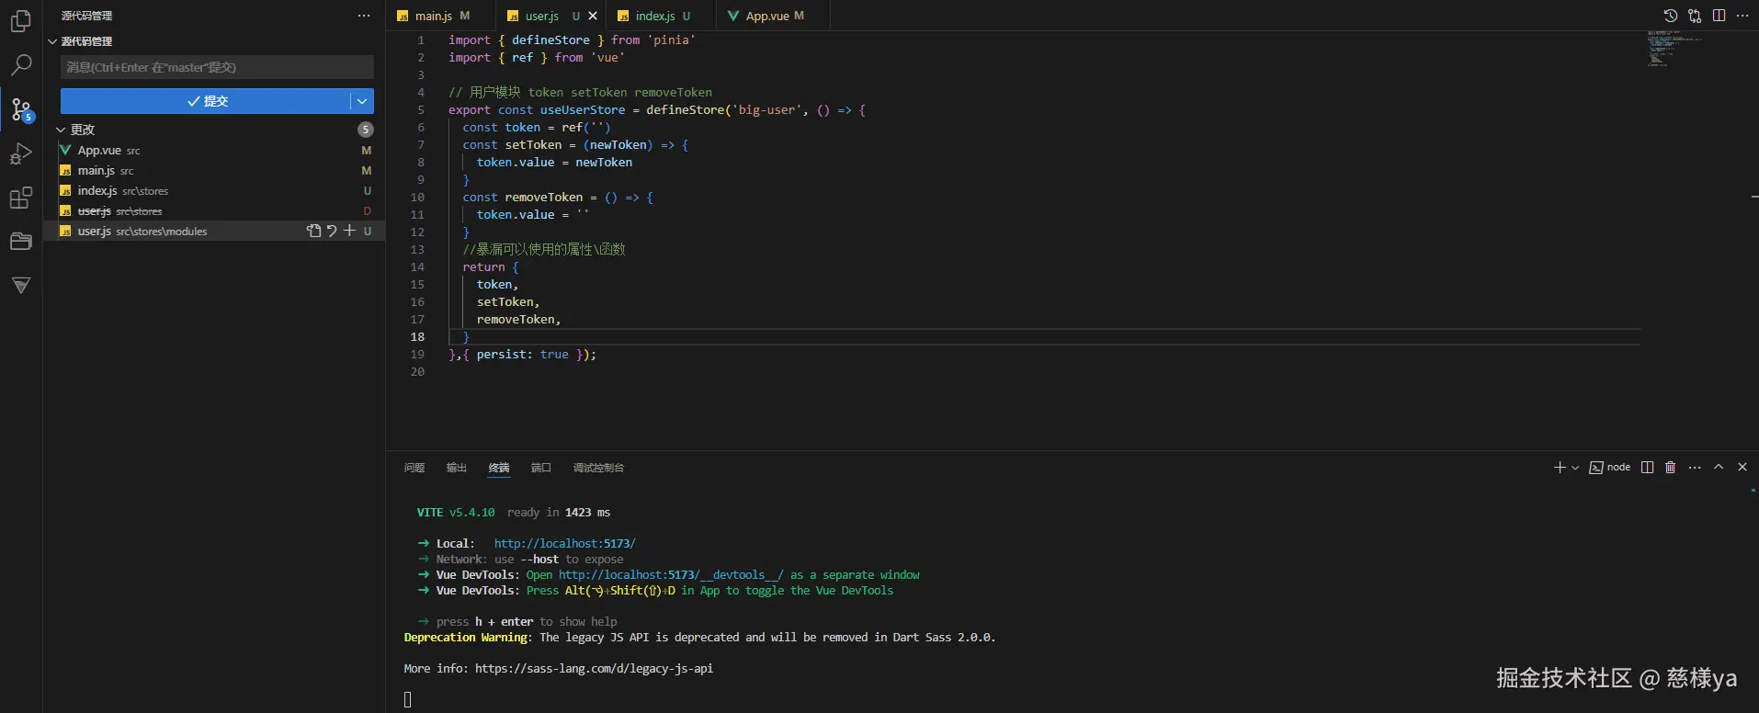The width and height of the screenshot is (1759, 713).
Task: Open the Explorer view in activity bar
Action: 20,20
